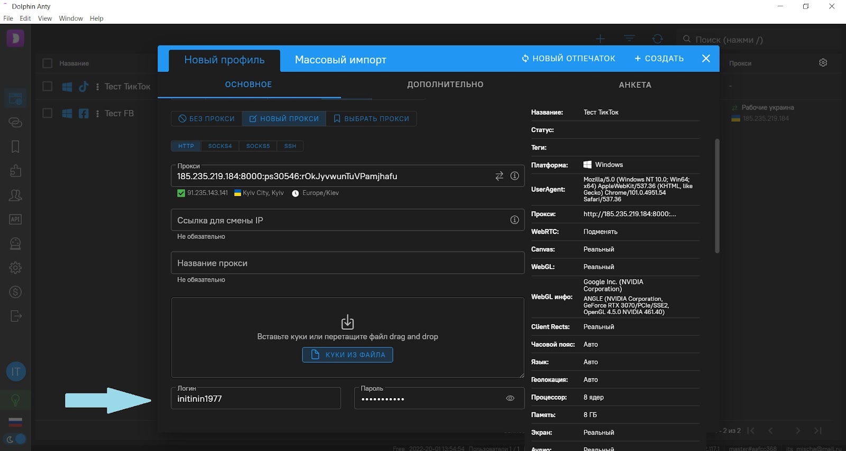
Task: Open the billing dollar icon in sidebar
Action: point(15,292)
